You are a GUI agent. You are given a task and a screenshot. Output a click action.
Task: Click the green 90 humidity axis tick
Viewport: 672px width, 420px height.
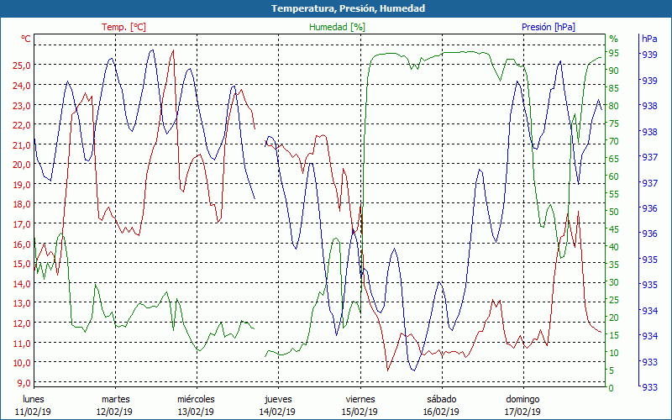pyautogui.click(x=614, y=71)
